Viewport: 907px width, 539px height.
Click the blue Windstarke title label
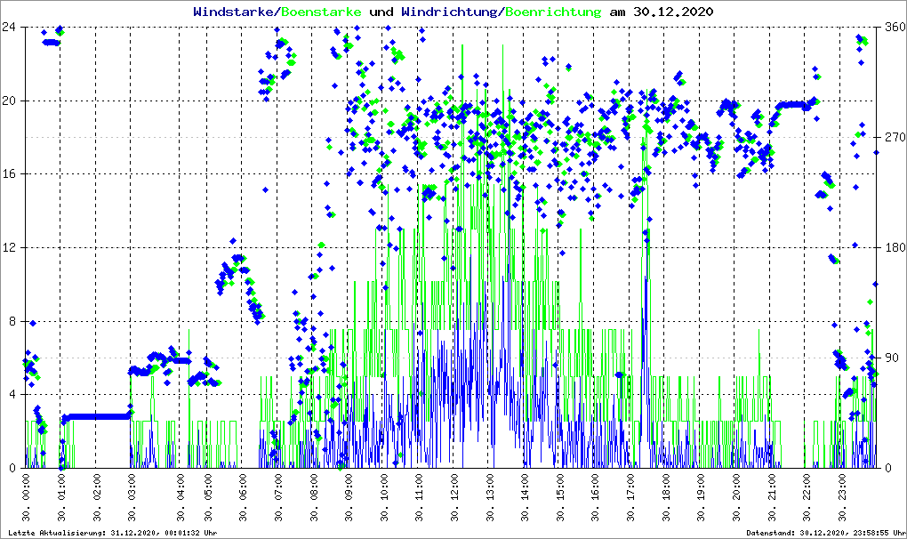[x=234, y=12]
